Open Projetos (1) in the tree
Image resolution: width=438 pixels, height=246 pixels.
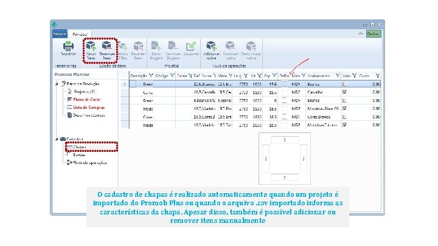[84, 92]
